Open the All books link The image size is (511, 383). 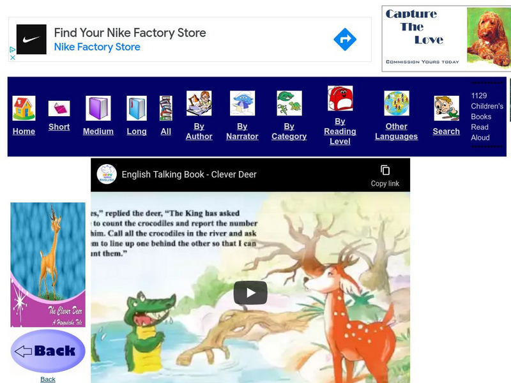[x=166, y=131]
